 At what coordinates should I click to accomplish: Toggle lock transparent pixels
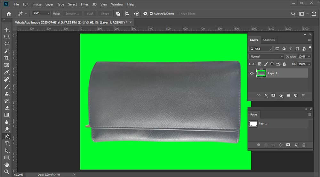coord(260,64)
